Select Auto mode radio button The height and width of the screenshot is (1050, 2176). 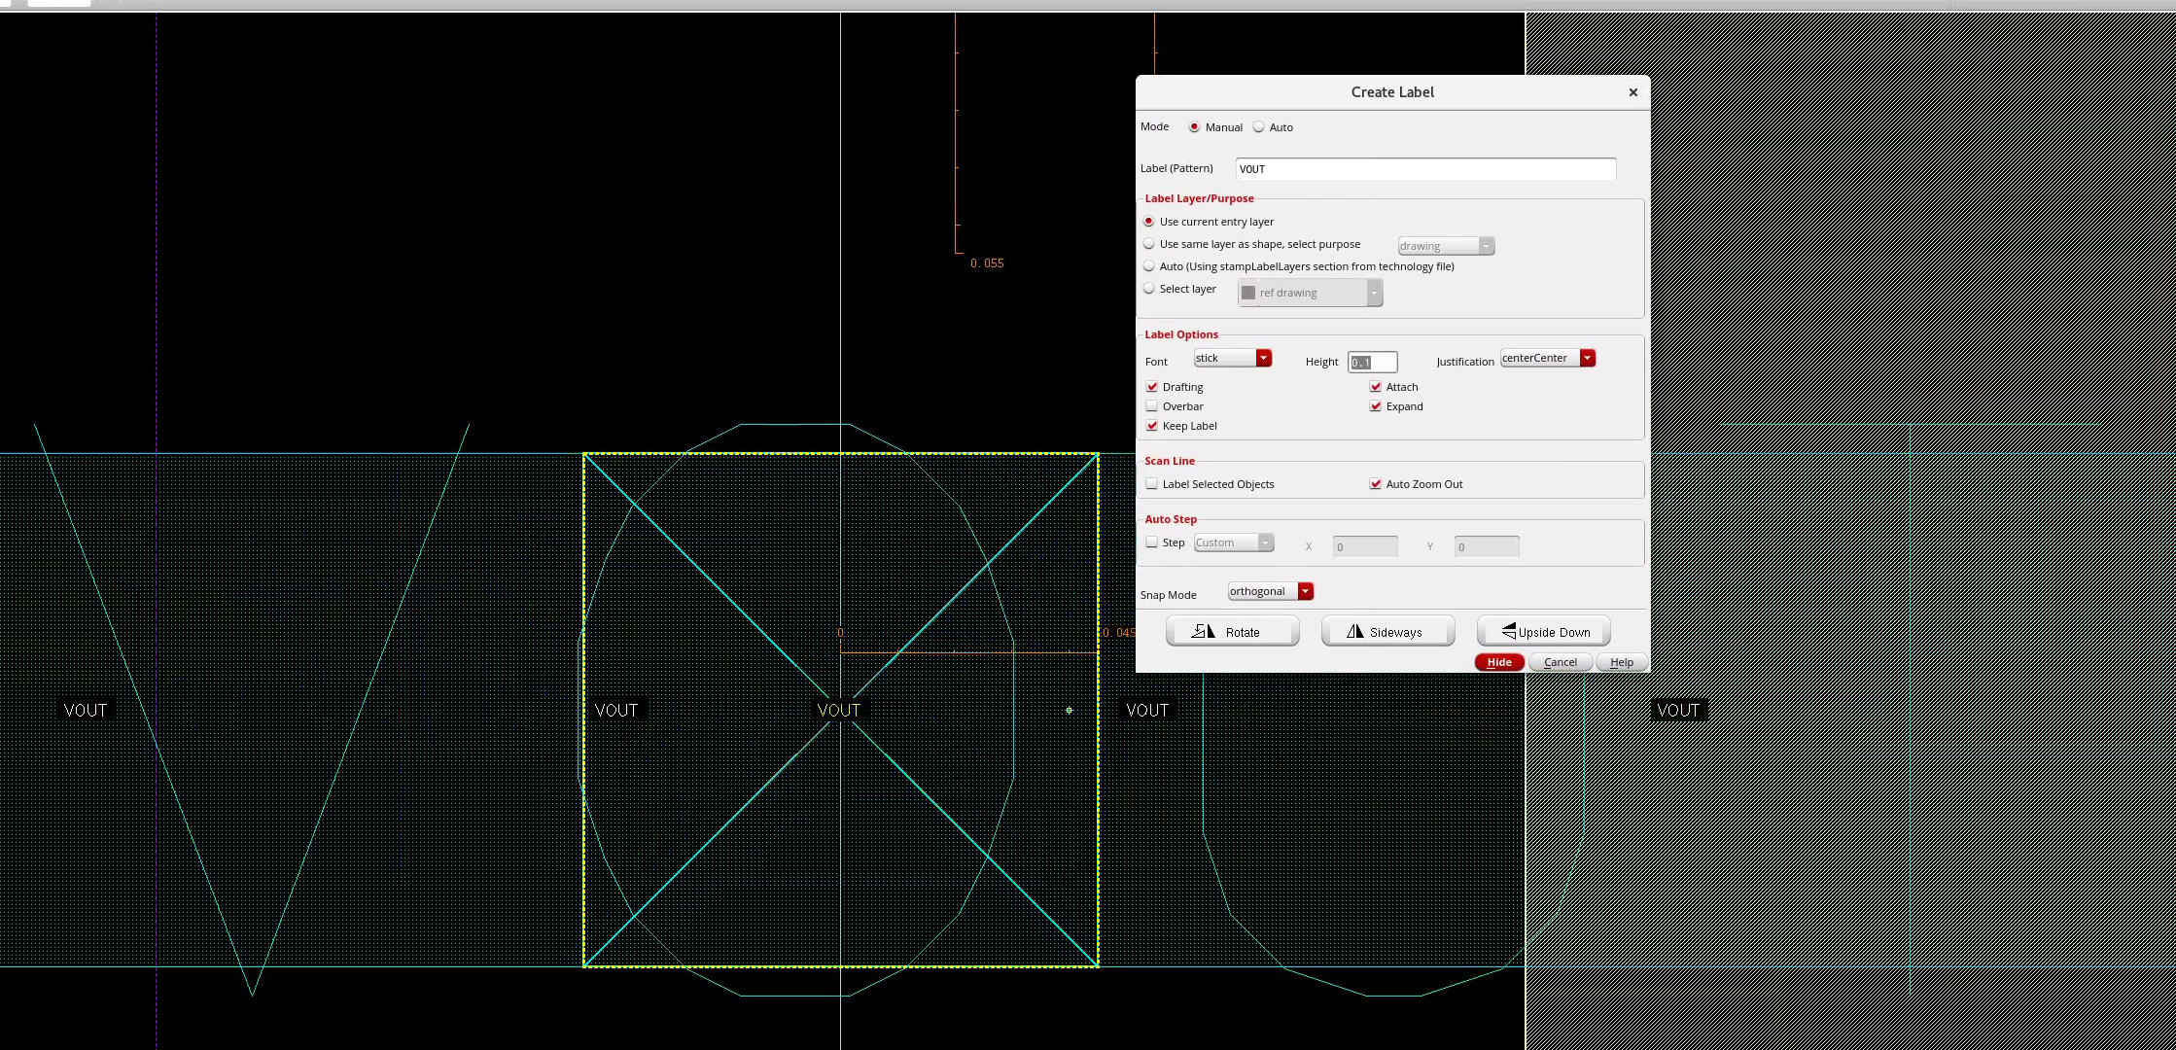coord(1259,127)
